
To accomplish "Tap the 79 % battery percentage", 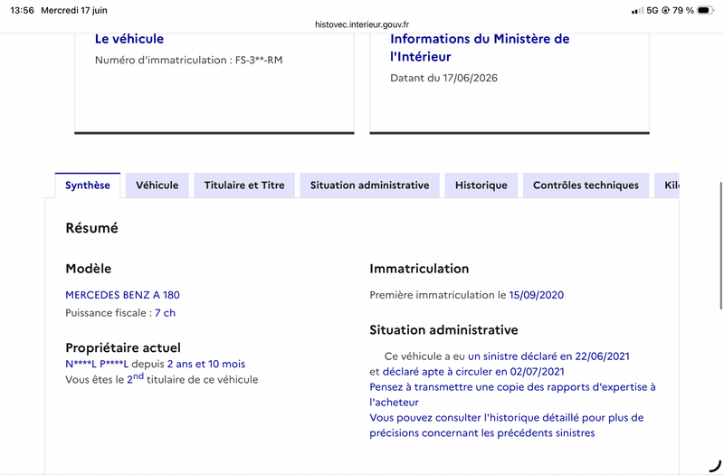I will pos(683,10).
